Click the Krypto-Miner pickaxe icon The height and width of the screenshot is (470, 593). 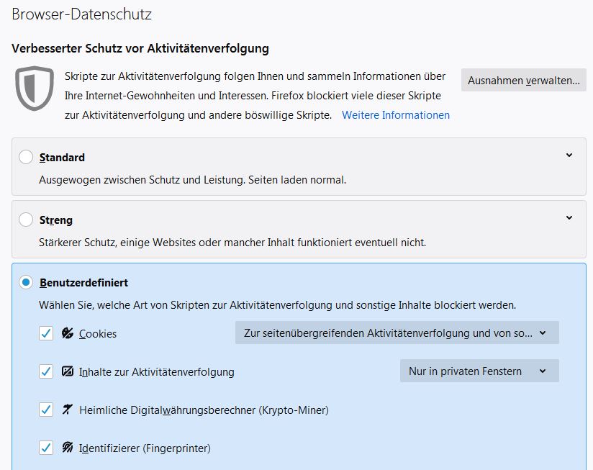coord(68,410)
